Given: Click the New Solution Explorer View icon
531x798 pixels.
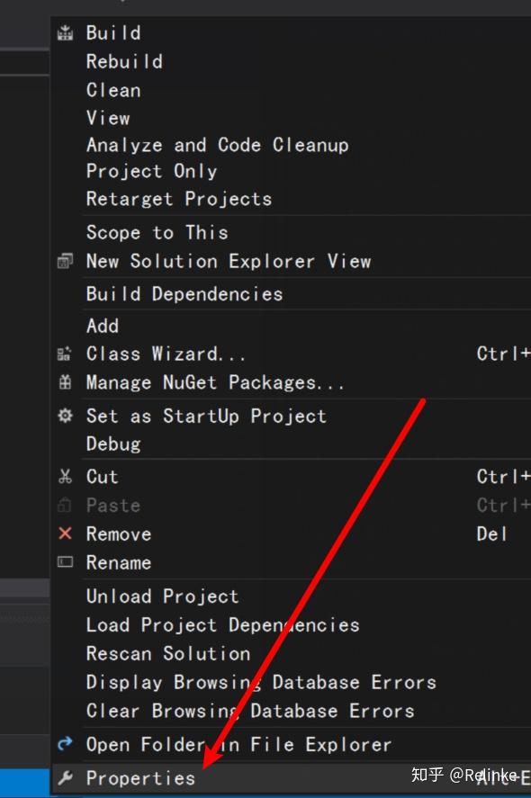Looking at the screenshot, I should point(65,261).
